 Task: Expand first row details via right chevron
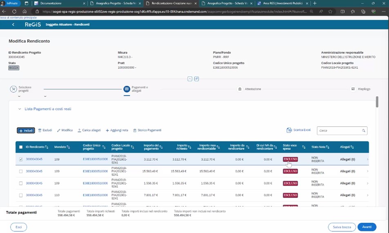367,159
